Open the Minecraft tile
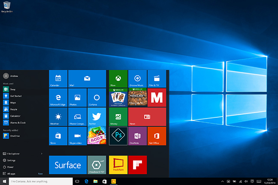 (x=137, y=98)
